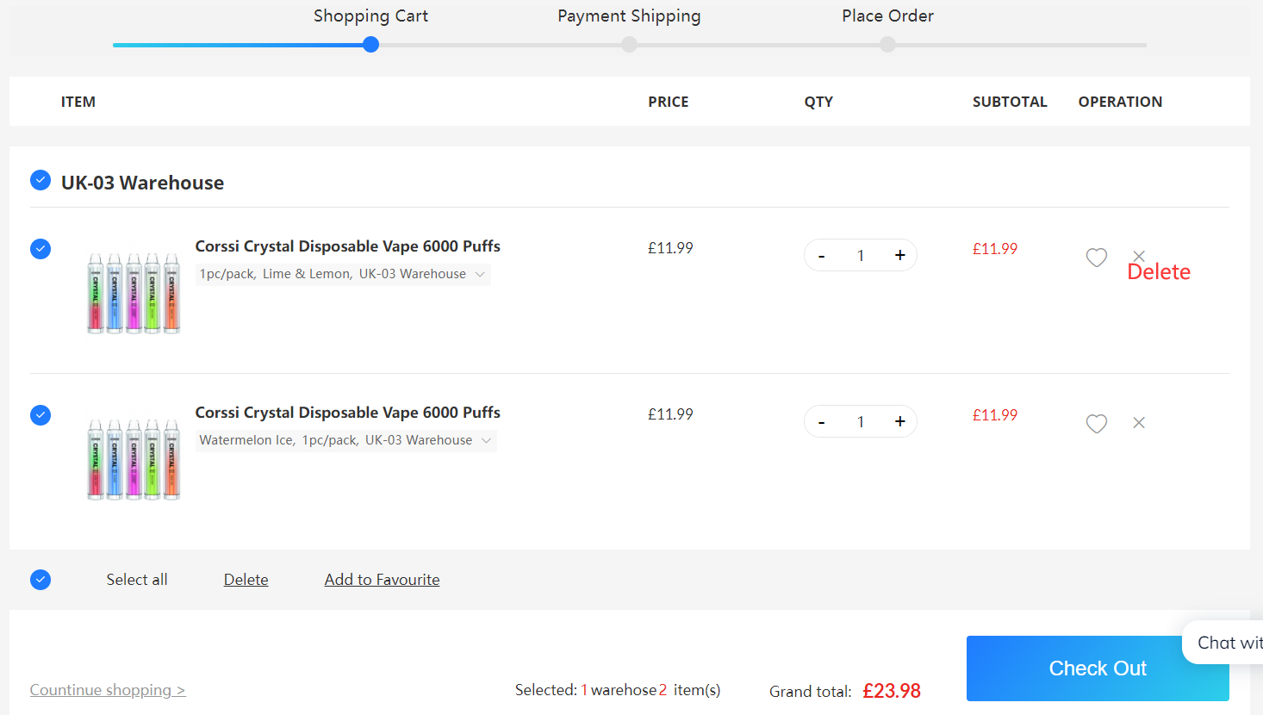
Task: Edit quantity field for Watermelon Ice item
Action: click(861, 422)
